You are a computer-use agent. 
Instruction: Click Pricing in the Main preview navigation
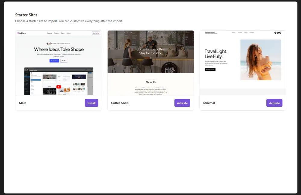tap(68, 33)
